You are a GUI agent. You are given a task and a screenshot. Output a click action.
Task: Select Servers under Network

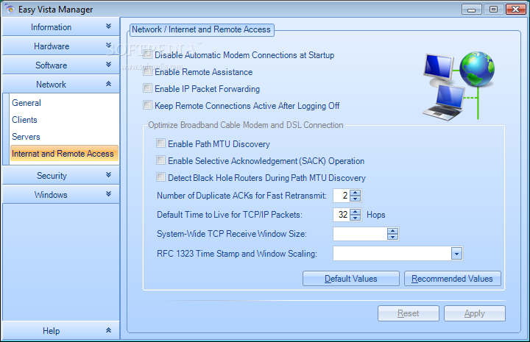pyautogui.click(x=26, y=137)
